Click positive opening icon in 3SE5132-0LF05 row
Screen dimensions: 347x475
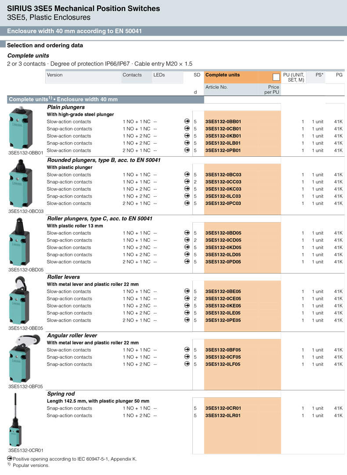tap(187, 364)
